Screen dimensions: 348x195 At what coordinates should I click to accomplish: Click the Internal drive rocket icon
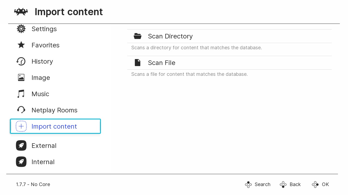coord(21,162)
